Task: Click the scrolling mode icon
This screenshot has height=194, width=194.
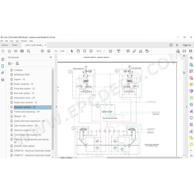Action: (x=119, y=51)
